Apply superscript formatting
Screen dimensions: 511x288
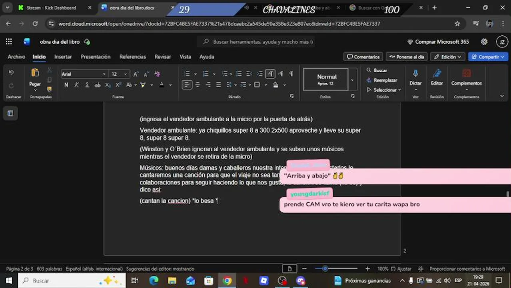click(118, 85)
